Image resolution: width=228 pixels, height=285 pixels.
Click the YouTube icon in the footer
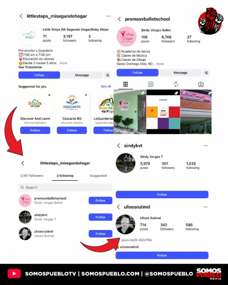(14, 274)
